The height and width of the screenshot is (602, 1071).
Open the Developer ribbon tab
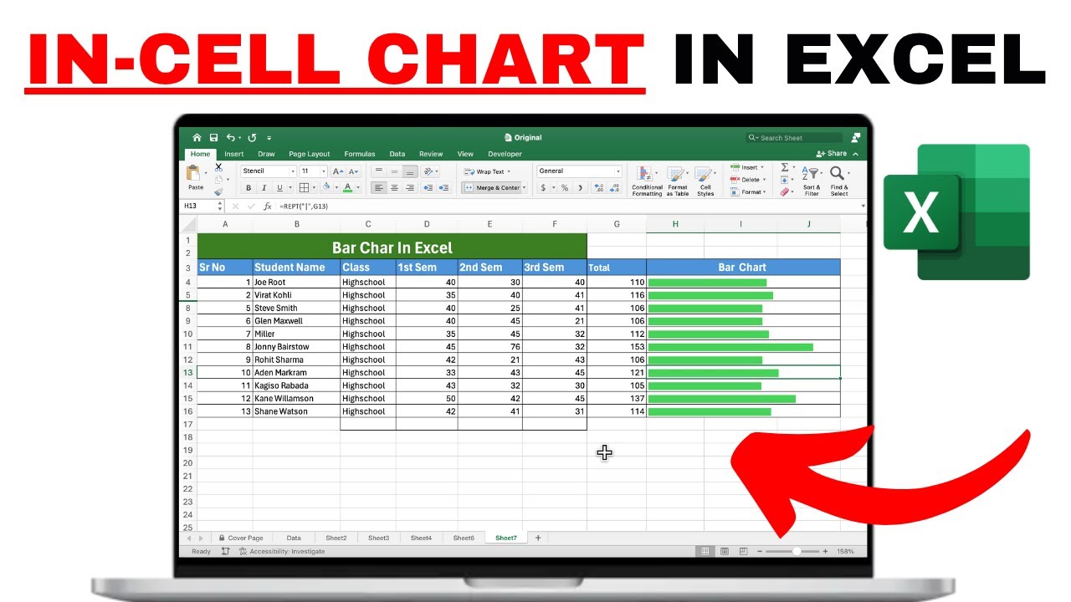[505, 154]
